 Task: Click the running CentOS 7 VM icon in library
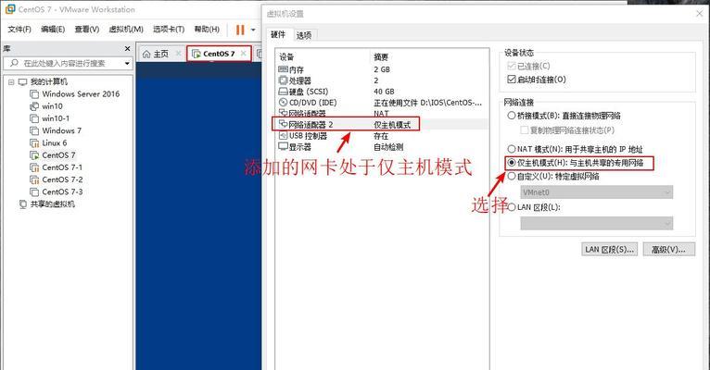[34, 155]
